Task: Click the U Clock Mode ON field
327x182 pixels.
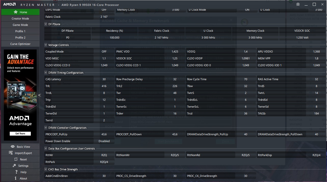Action: (x=222, y=10)
